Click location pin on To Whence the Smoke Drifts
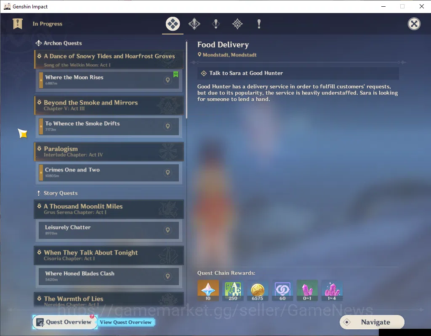The width and height of the screenshot is (431, 336). pyautogui.click(x=168, y=126)
